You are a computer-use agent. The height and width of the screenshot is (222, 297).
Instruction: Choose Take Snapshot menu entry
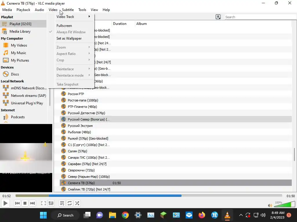(x=71, y=84)
